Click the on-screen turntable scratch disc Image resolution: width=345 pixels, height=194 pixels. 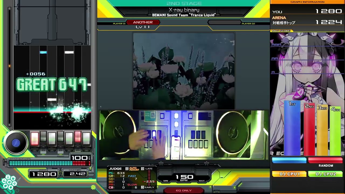click(16, 143)
